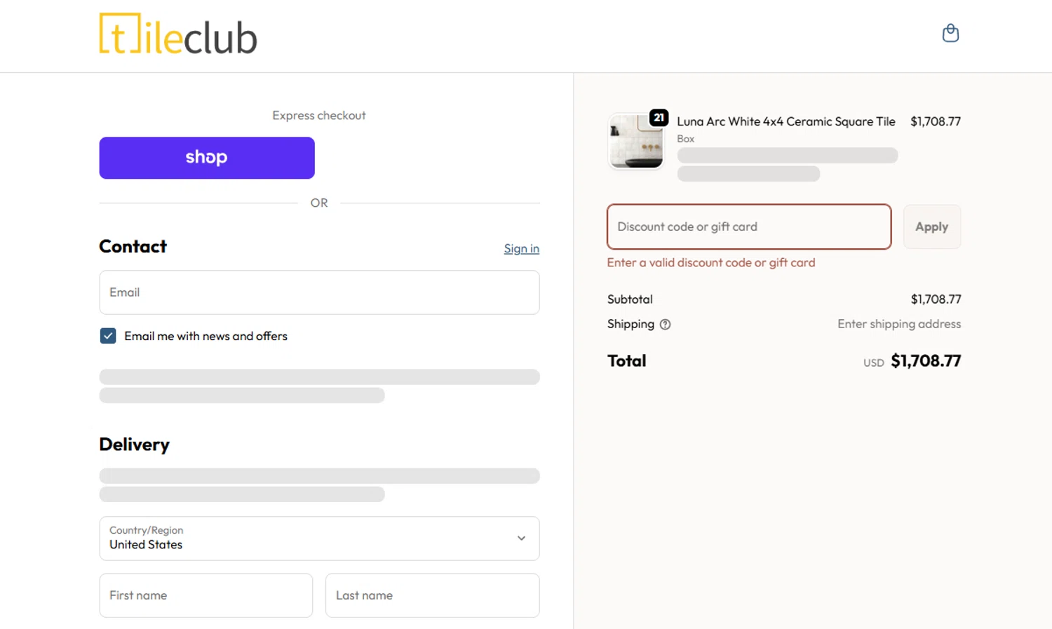Click the Shipping label

tap(630, 324)
